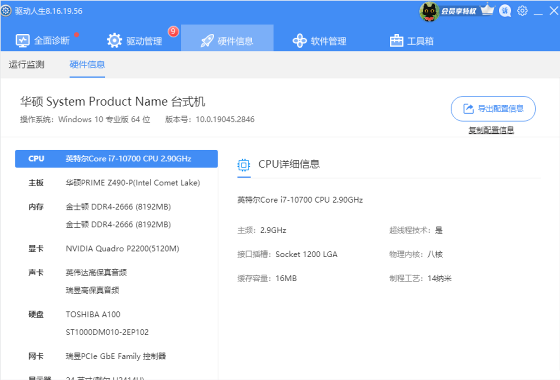The height and width of the screenshot is (380, 560).
Task: Click the 复制配置信息 link
Action: 491,130
